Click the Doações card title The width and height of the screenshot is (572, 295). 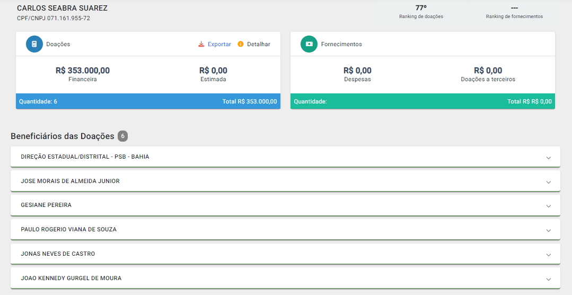coord(58,44)
